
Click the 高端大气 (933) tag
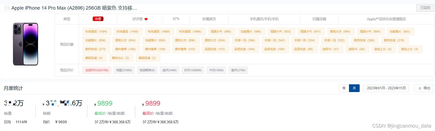[x=281, y=31]
